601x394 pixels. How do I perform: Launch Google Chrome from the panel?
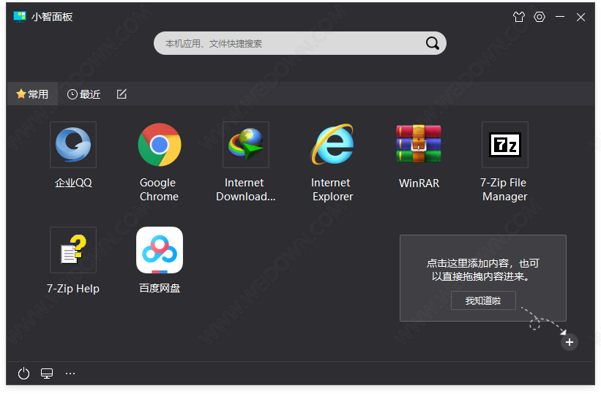pos(159,145)
